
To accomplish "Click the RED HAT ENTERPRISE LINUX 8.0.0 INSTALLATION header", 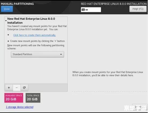I will coord(114,4).
